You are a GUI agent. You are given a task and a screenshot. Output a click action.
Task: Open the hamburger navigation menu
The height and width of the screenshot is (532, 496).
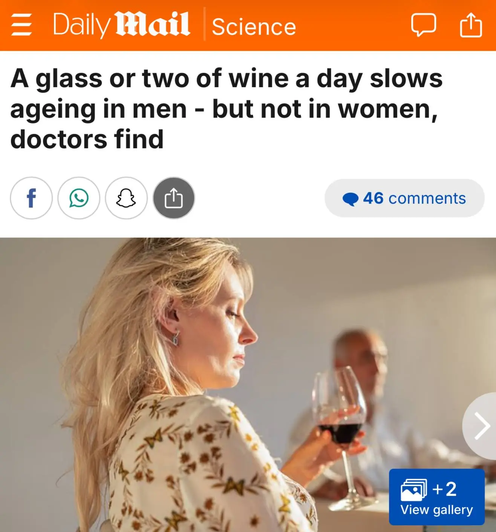click(x=21, y=26)
